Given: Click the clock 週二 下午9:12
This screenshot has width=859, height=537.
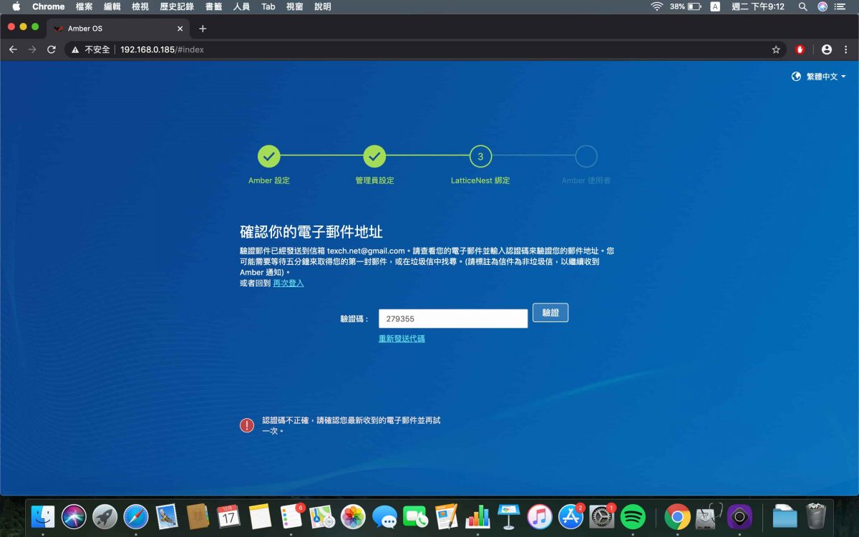Looking at the screenshot, I should point(758,6).
